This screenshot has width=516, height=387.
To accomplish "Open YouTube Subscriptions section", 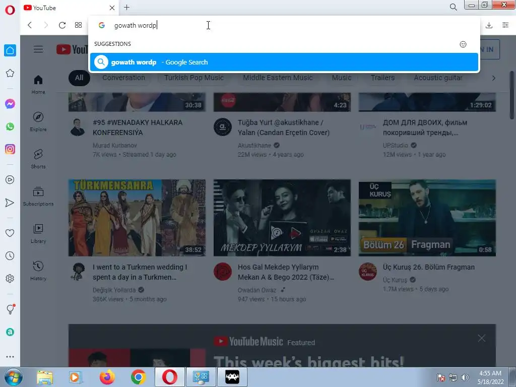I will click(x=38, y=196).
